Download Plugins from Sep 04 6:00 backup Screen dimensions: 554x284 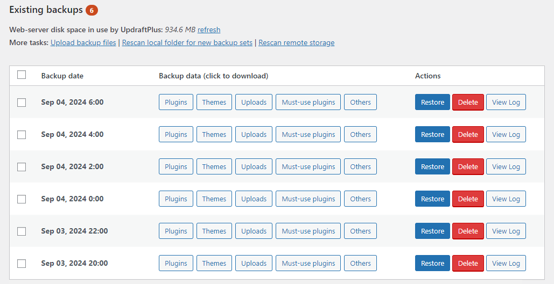click(176, 102)
